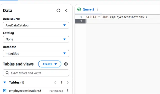This screenshot has height=94, width=160.
Task: Open the Data source dropdown AwsDataCatalog
Action: [x=36, y=25]
